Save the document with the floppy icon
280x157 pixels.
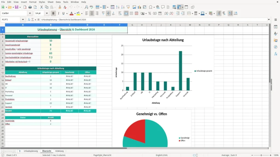click(x=16, y=7)
